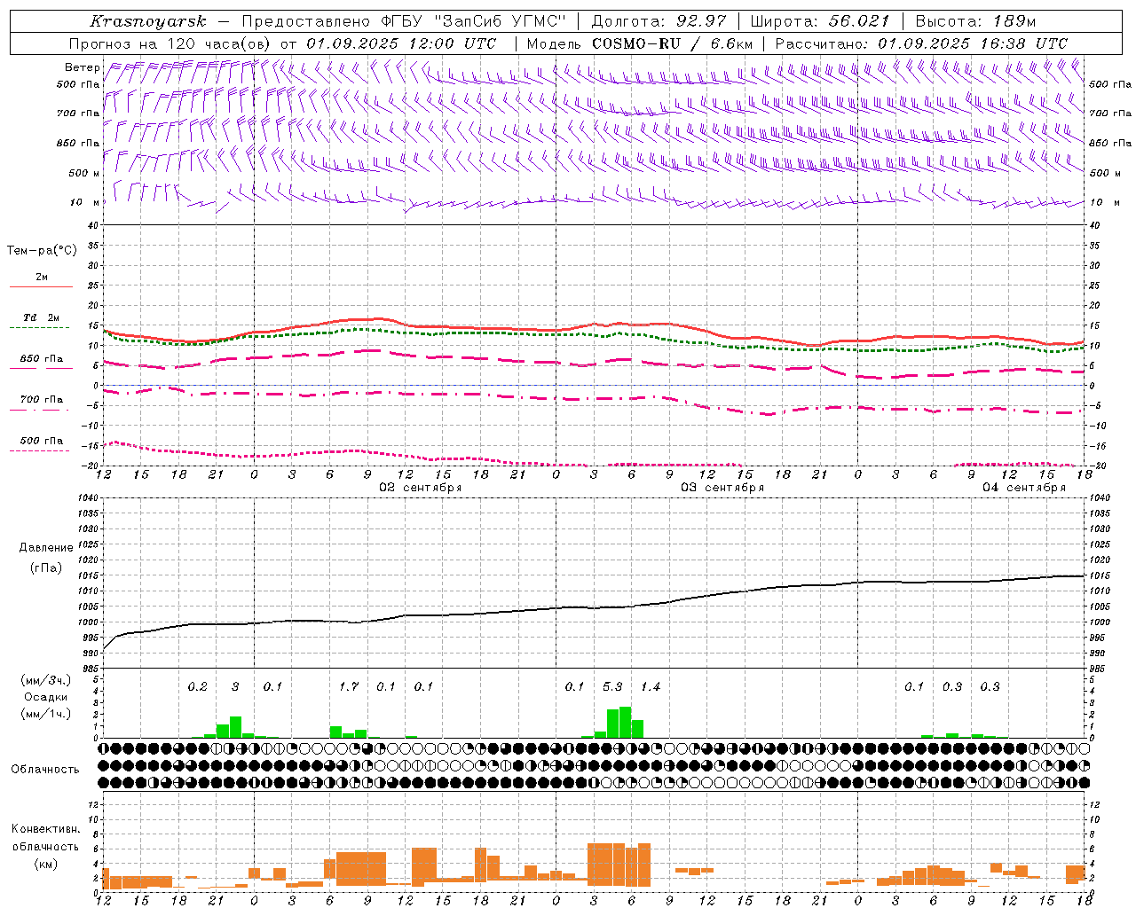Click the '(мм/3ч.)' precipitation unit label
Screen dimensions: 1136x908
click(45, 680)
